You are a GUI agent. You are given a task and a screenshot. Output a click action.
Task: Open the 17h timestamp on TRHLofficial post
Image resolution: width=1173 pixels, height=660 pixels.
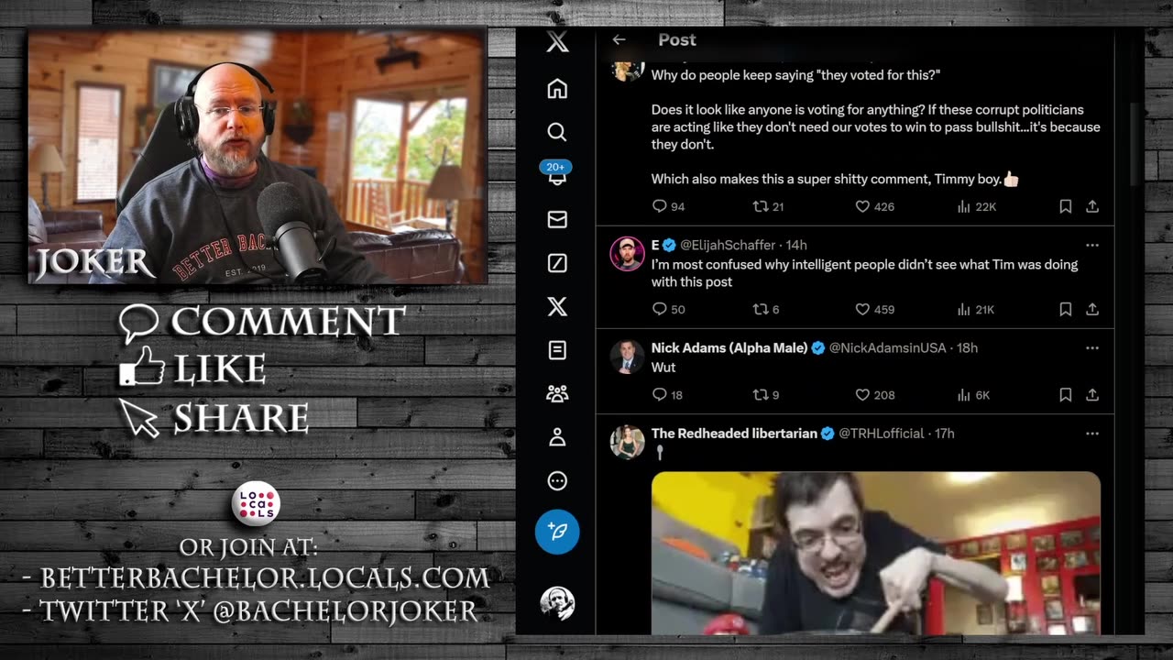pyautogui.click(x=944, y=433)
